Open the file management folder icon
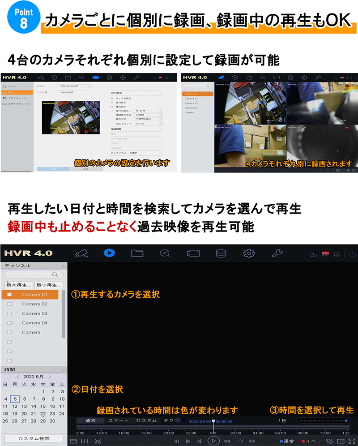Screen dimensions: 358x446 pos(137,253)
